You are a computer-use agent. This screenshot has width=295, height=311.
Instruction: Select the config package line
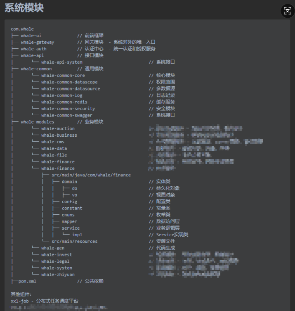click(x=69, y=202)
